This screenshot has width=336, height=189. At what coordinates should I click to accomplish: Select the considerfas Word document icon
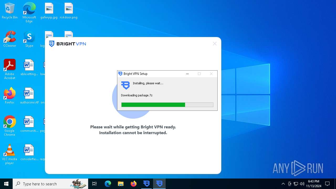point(29,153)
